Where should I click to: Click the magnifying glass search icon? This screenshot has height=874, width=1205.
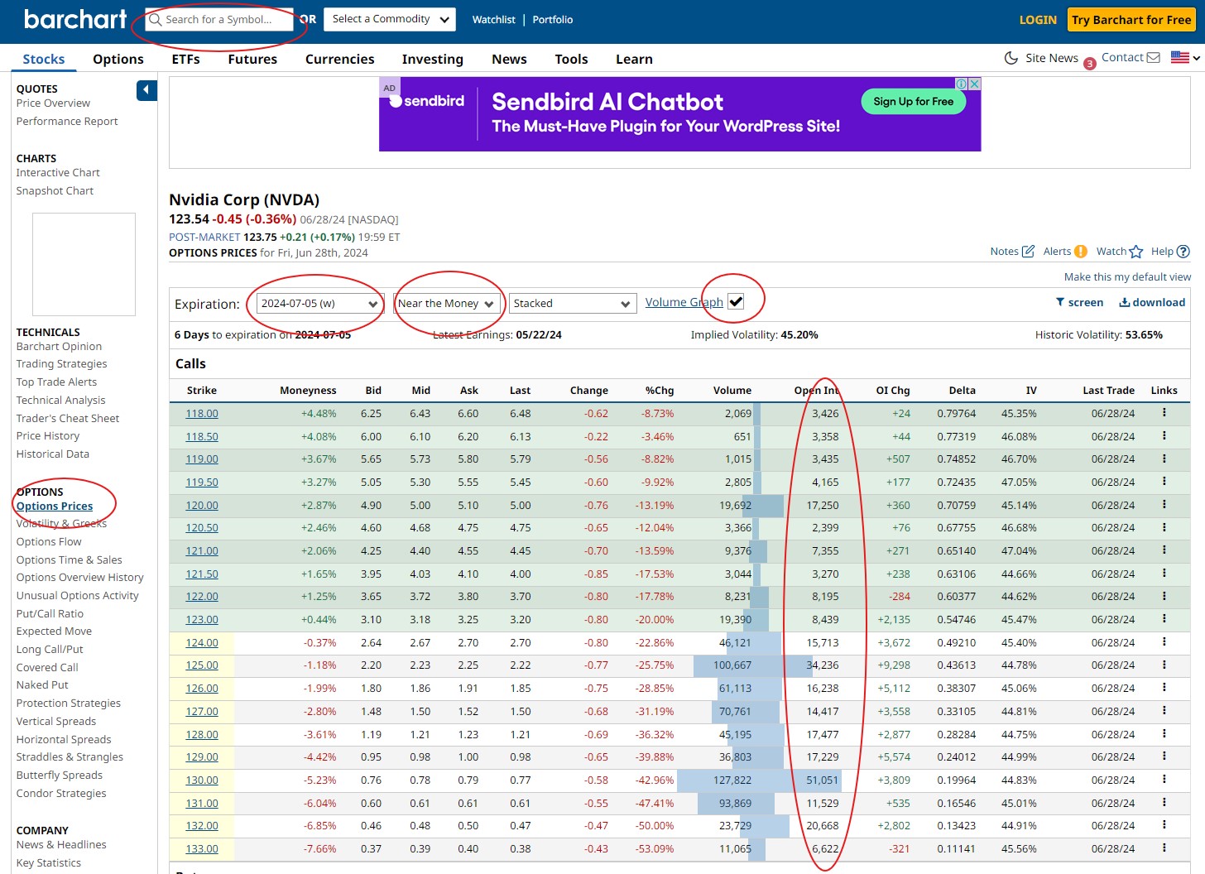[x=156, y=19]
